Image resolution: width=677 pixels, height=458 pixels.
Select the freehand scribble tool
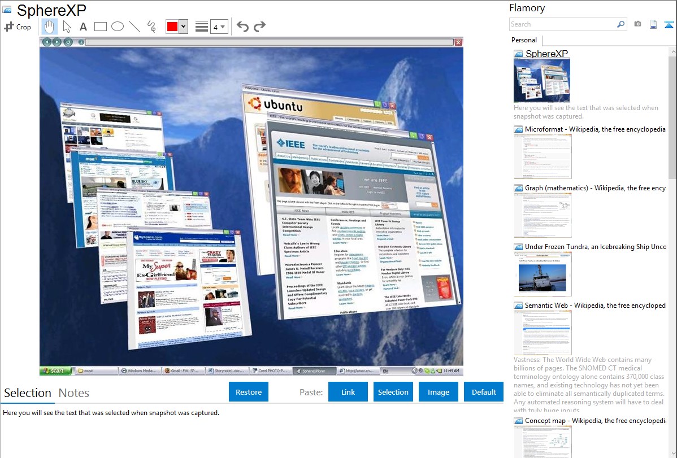[x=151, y=27]
